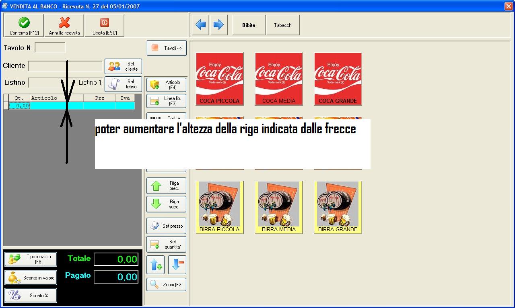This screenshot has width=515, height=308.
Task: Add COCA MEDIA to the receipt
Action: click(279, 79)
